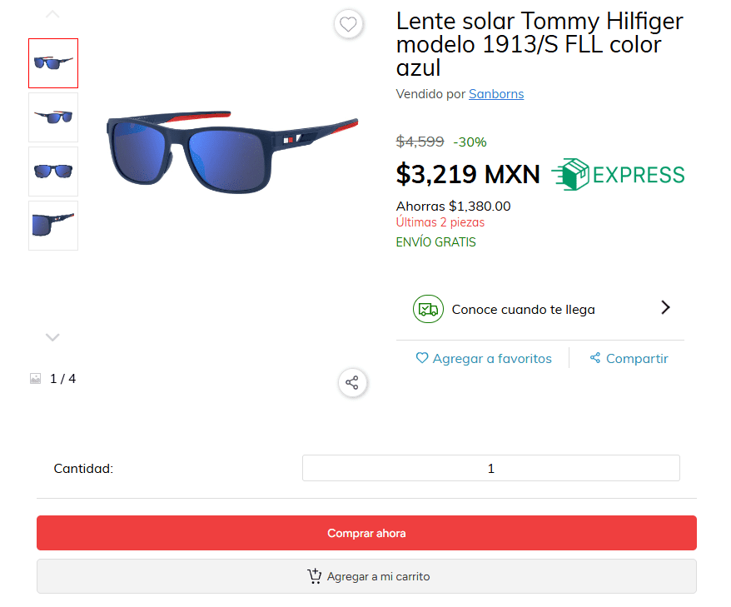Open the share icon below the product image

coord(351,383)
